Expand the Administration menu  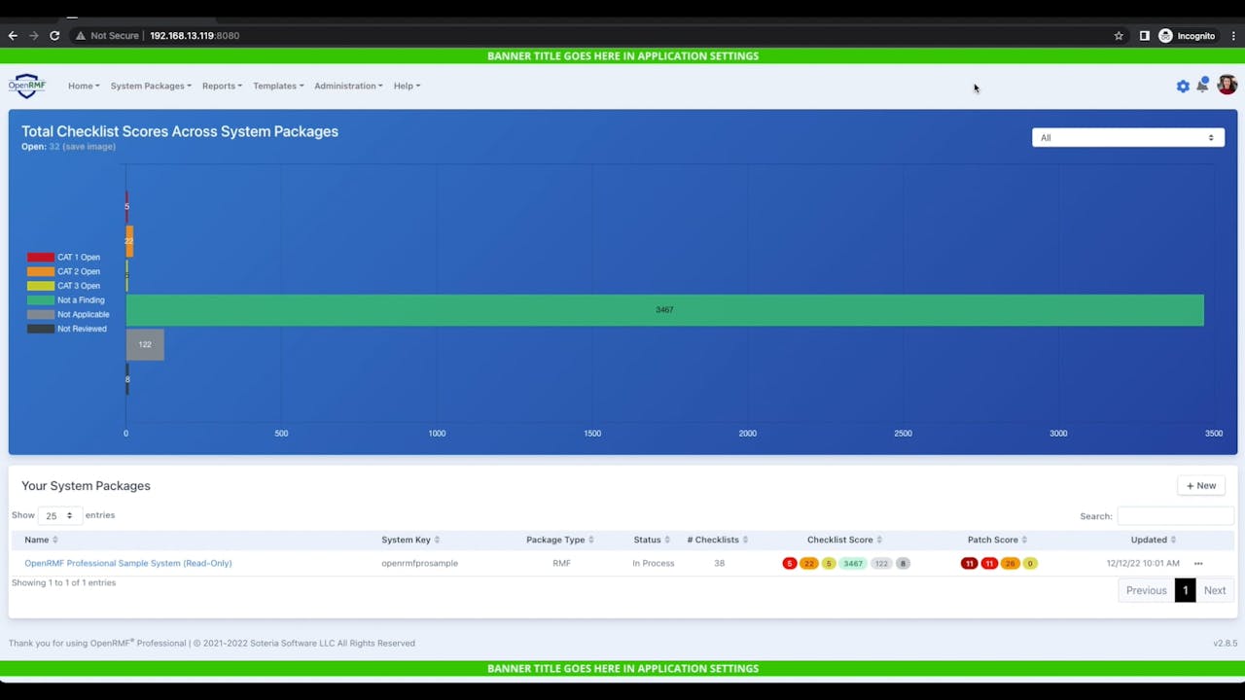click(347, 86)
